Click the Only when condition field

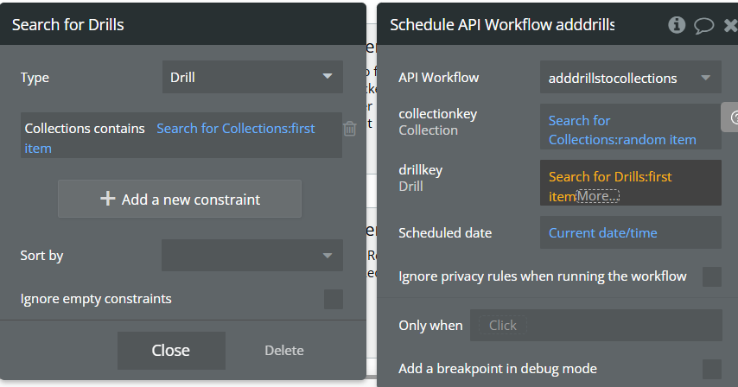(x=596, y=326)
